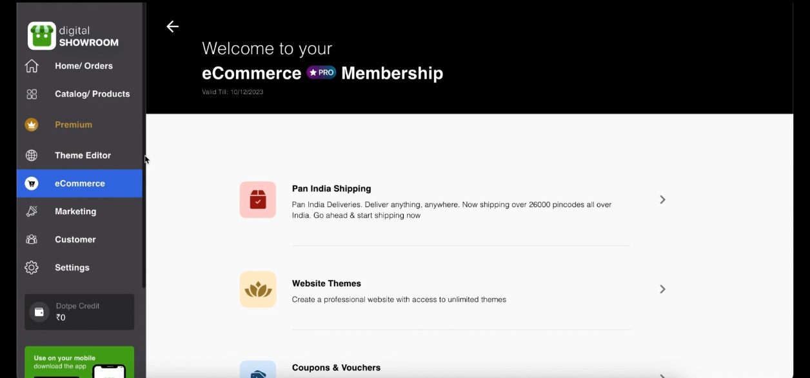The width and height of the screenshot is (810, 378).
Task: Click the Dotpe Credit wallet card
Action: tap(79, 312)
